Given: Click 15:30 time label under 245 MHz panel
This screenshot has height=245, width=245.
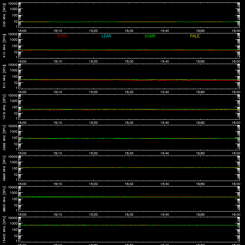Looking at the screenshot, I should coord(129,31).
